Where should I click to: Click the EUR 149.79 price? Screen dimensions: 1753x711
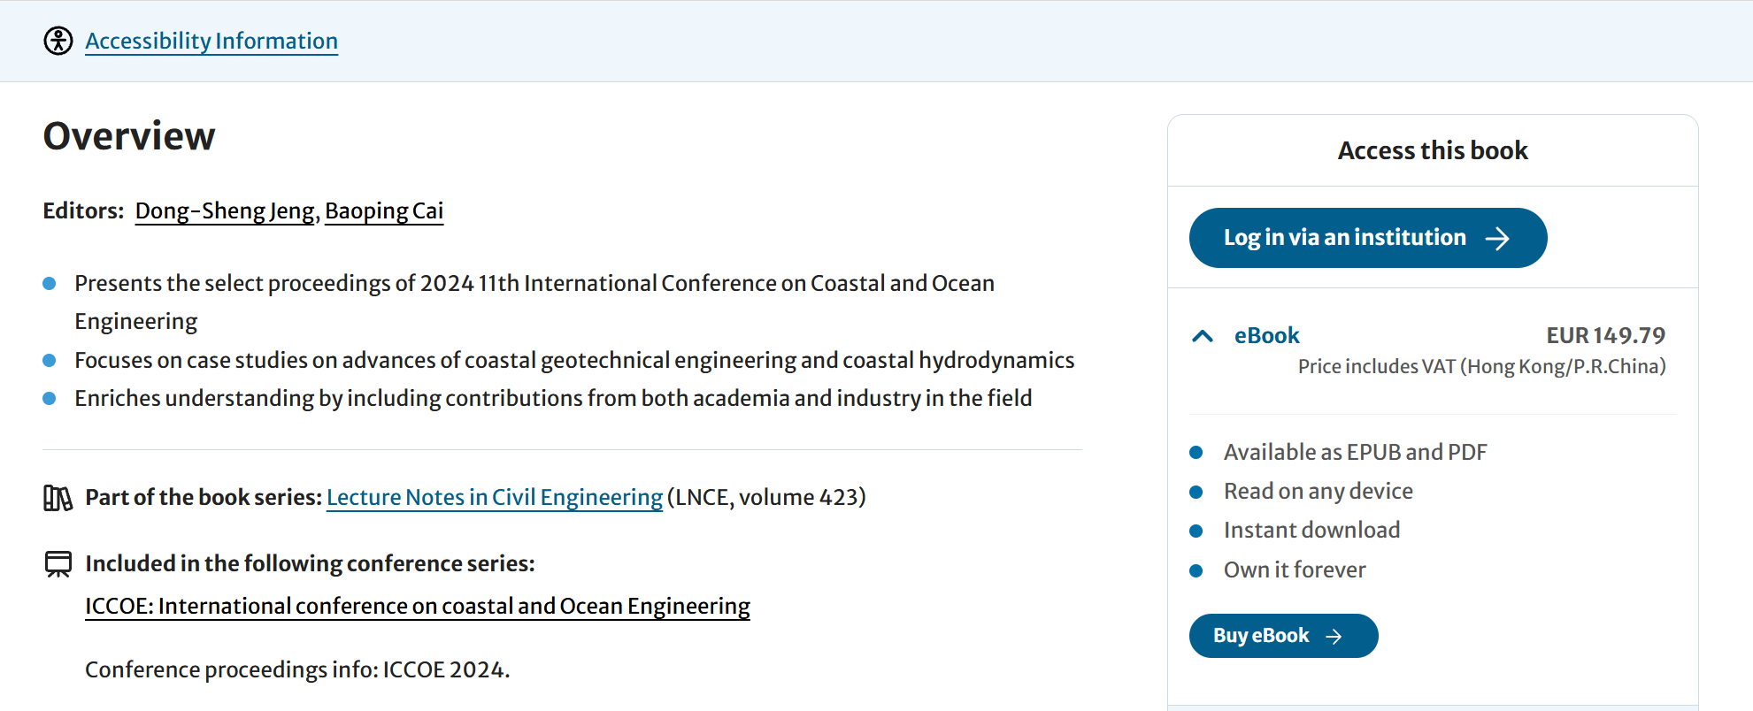pyautogui.click(x=1605, y=336)
